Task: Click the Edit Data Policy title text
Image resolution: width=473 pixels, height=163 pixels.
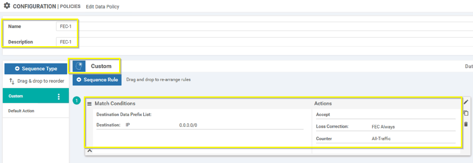Action: (x=102, y=7)
